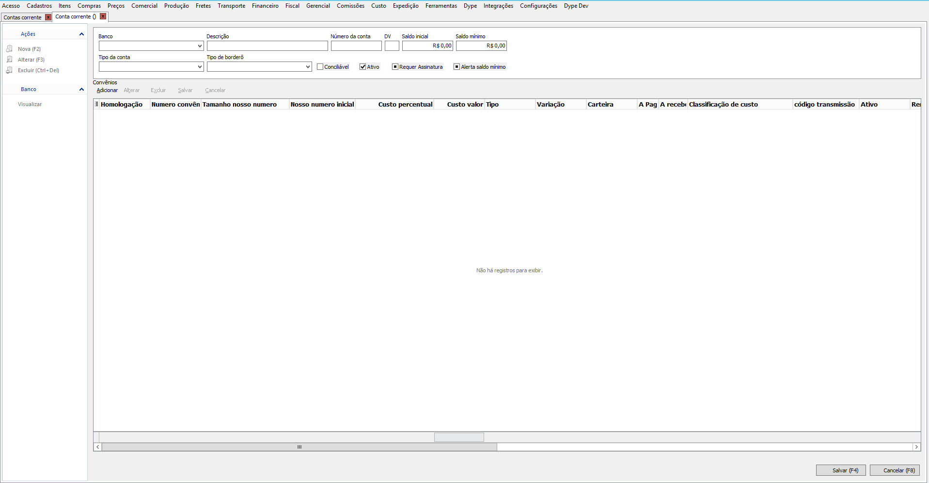Open the Expedição menu

(406, 6)
